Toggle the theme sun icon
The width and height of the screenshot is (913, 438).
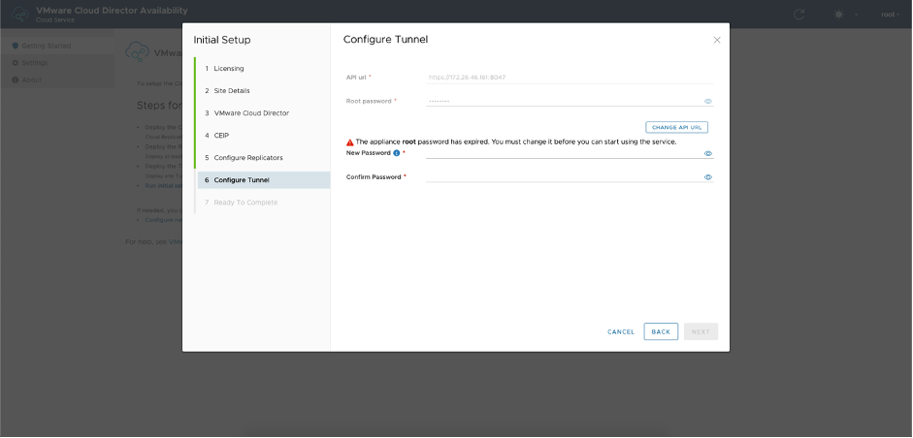tap(839, 15)
